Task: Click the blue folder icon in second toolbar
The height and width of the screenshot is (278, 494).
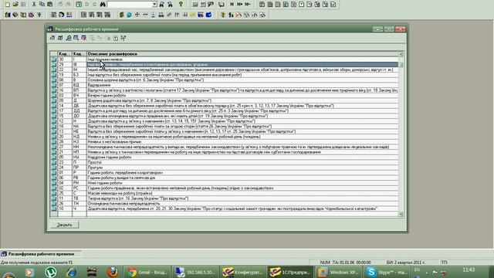Action: (208, 15)
